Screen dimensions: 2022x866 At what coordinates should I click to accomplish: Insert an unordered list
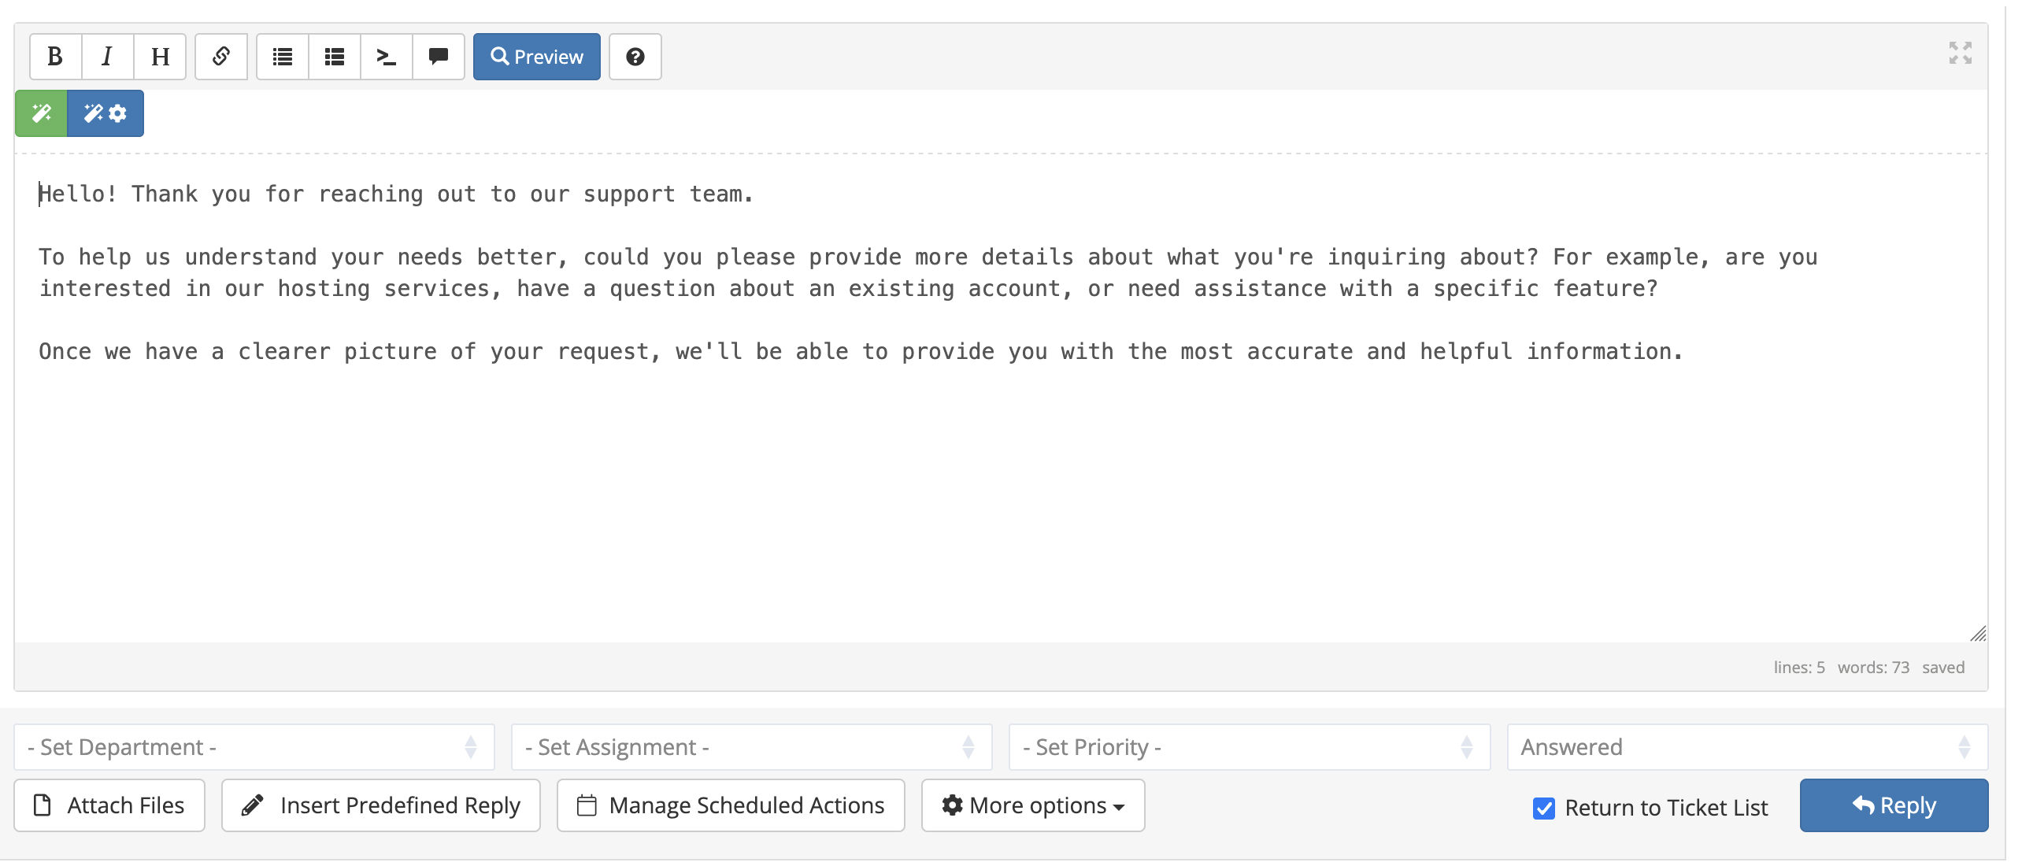tap(283, 57)
